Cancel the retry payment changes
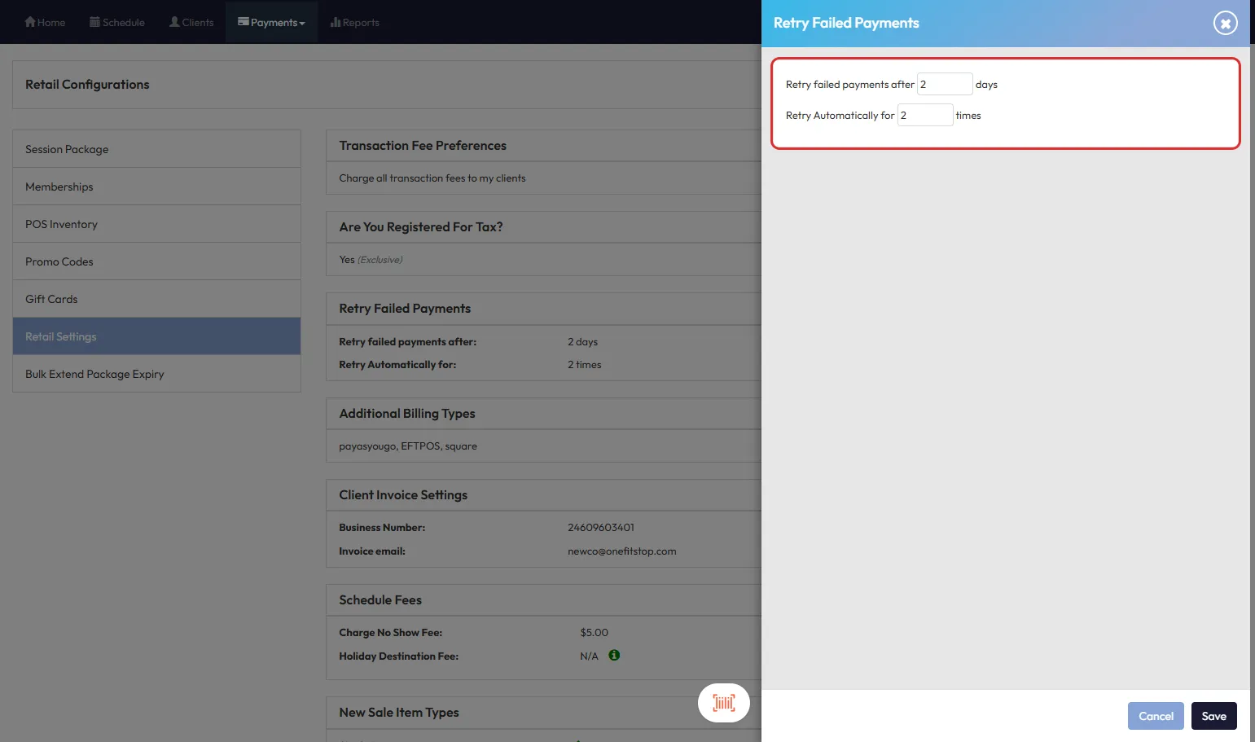Viewport: 1255px width, 742px height. [x=1155, y=716]
